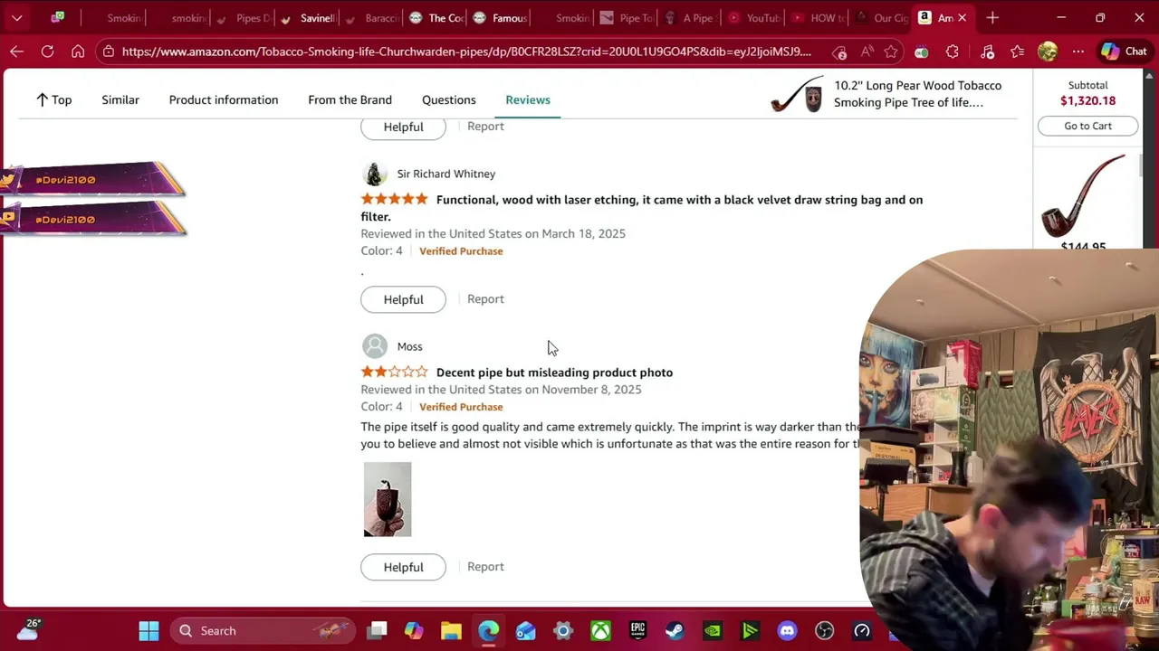Expand the tab actions menu
The image size is (1159, 651).
click(16, 17)
